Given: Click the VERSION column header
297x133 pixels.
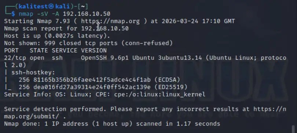Looking at the screenshot, I should click(x=94, y=51).
